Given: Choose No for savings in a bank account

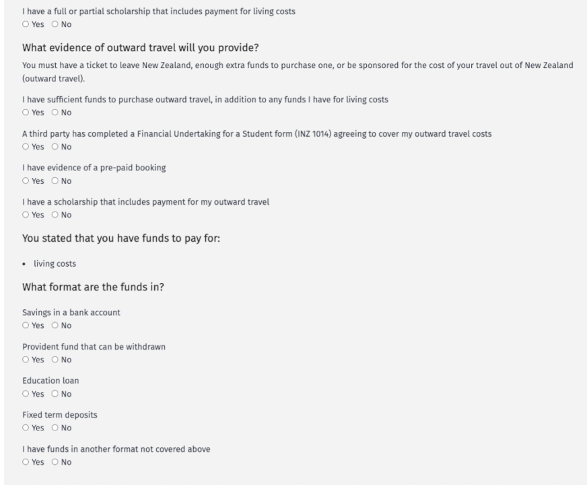Looking at the screenshot, I should click(55, 326).
